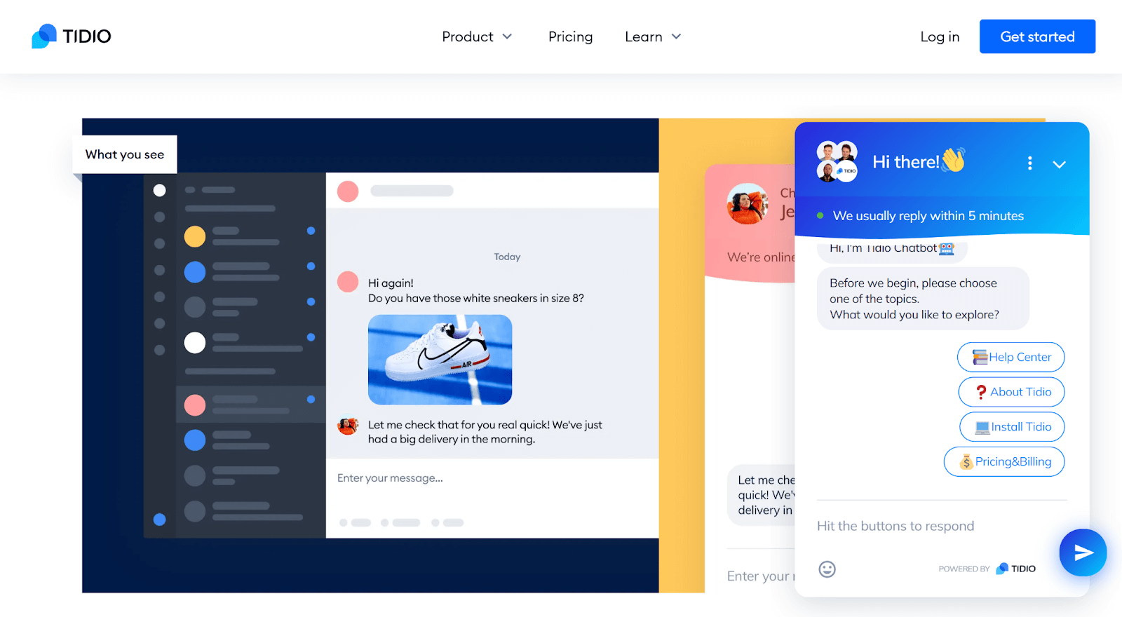The image size is (1122, 617).
Task: Open chat widget options three-dot menu
Action: click(1029, 163)
